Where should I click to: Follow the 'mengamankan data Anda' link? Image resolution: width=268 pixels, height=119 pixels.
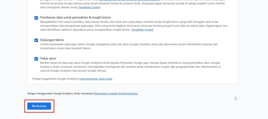point(96,79)
